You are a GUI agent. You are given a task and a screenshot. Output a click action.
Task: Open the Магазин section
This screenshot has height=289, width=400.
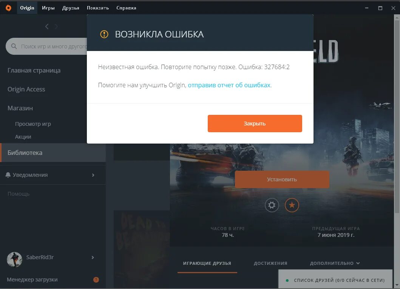(20, 108)
